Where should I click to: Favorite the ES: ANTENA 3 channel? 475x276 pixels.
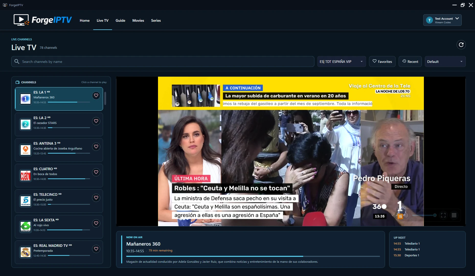(96, 146)
